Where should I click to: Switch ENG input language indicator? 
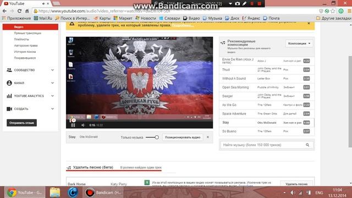[319, 193]
